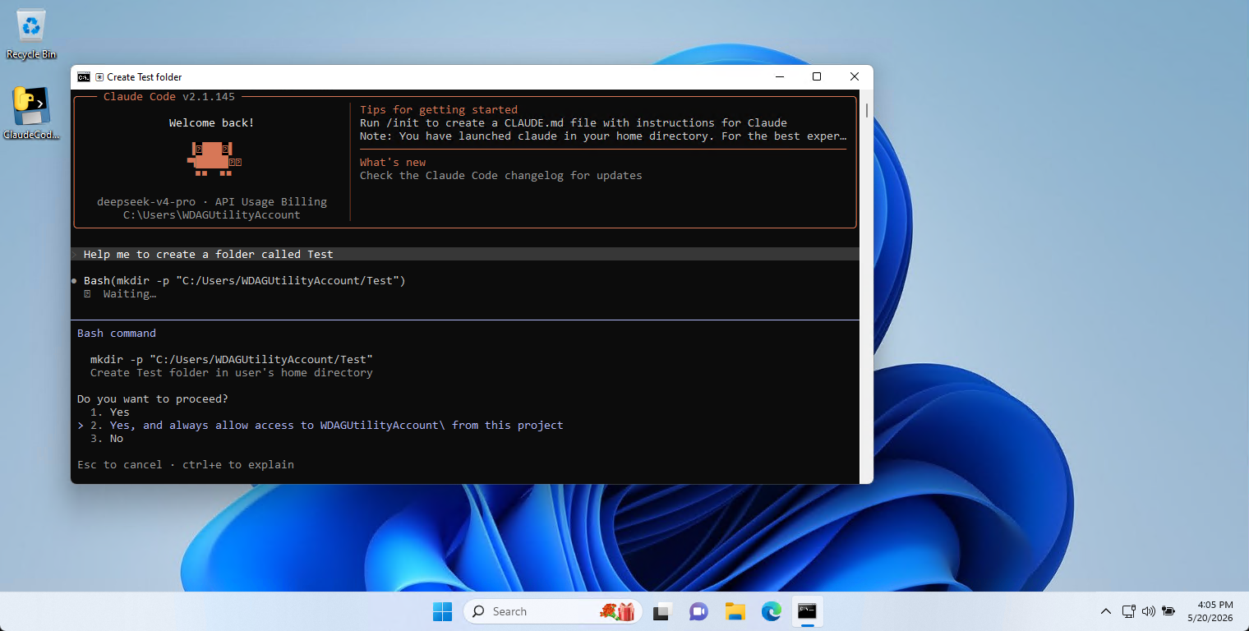Click the "Tips for getting started" heading

click(x=439, y=110)
